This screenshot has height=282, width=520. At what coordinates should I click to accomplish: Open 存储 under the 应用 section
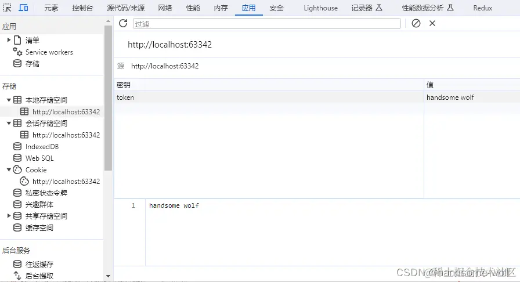(32, 64)
